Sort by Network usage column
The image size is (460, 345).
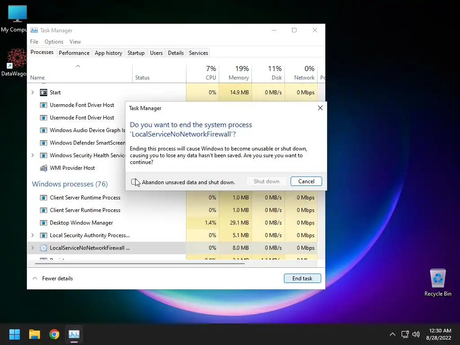301,73
